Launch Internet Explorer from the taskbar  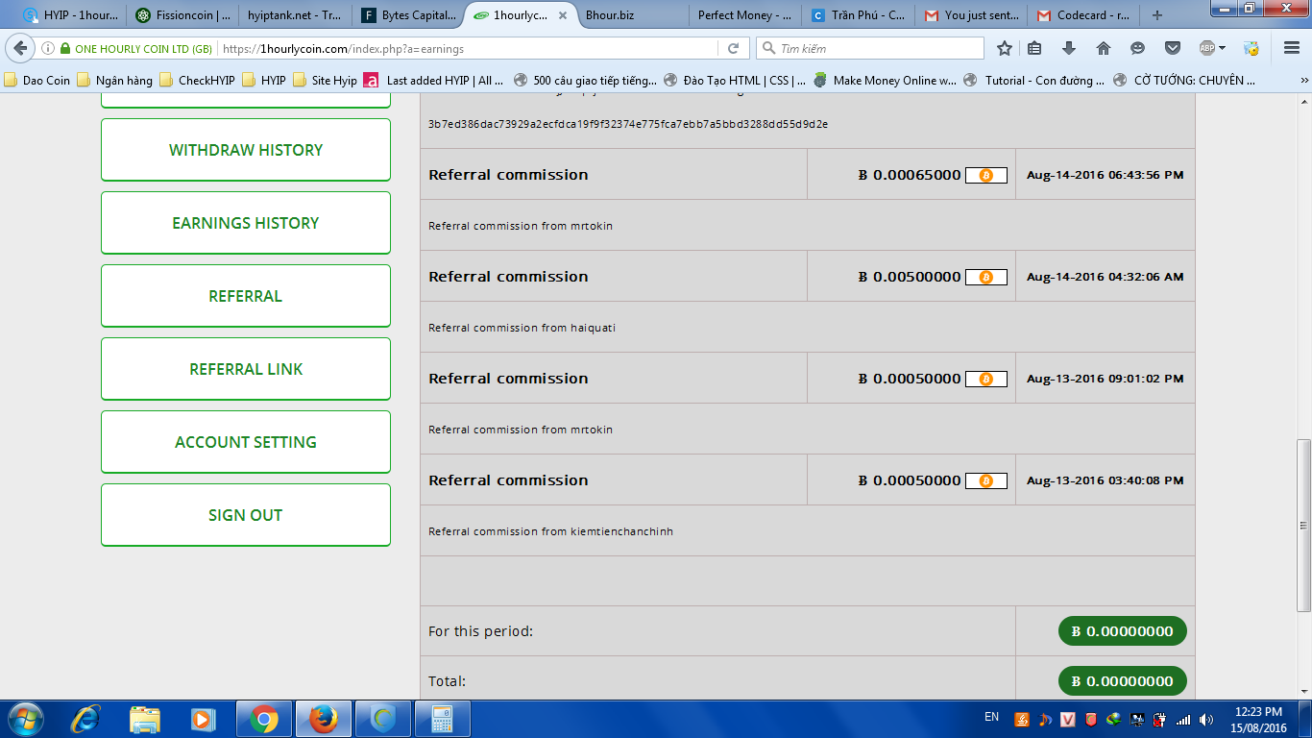click(x=86, y=719)
